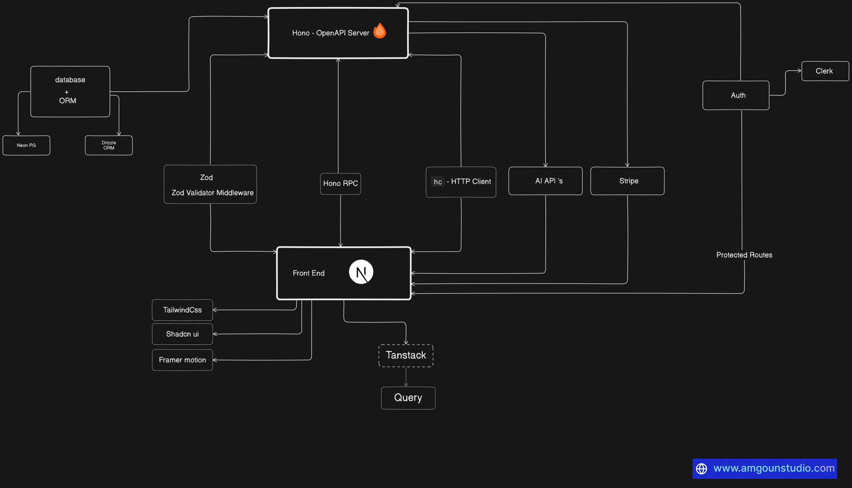Open the www.amgounstudio.com link
This screenshot has height=488, width=852.
pos(774,468)
